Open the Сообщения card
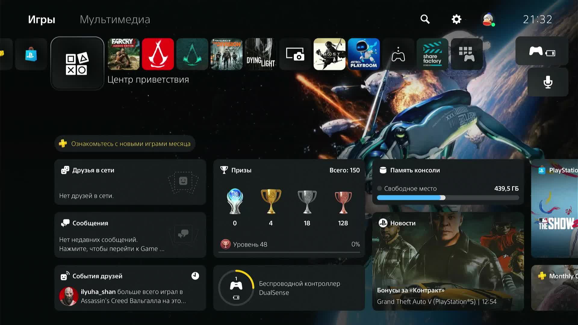The image size is (578, 325). click(x=130, y=235)
